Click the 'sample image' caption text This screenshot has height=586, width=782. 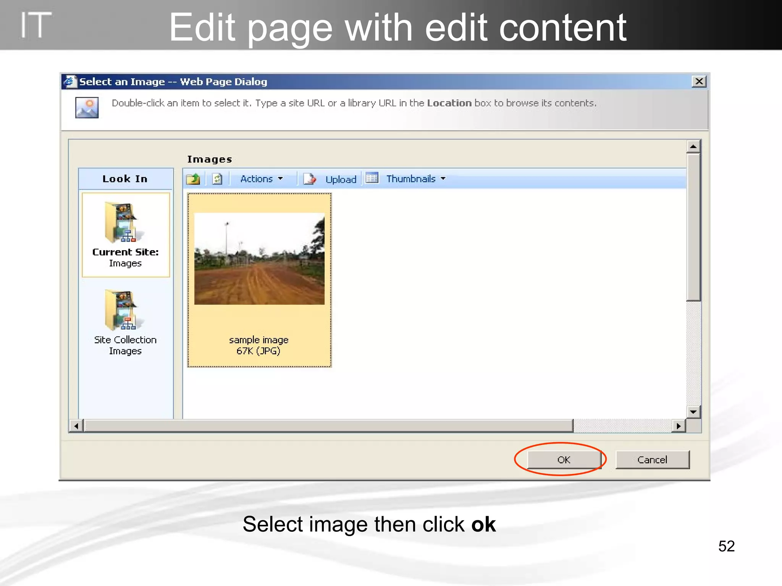pos(259,340)
